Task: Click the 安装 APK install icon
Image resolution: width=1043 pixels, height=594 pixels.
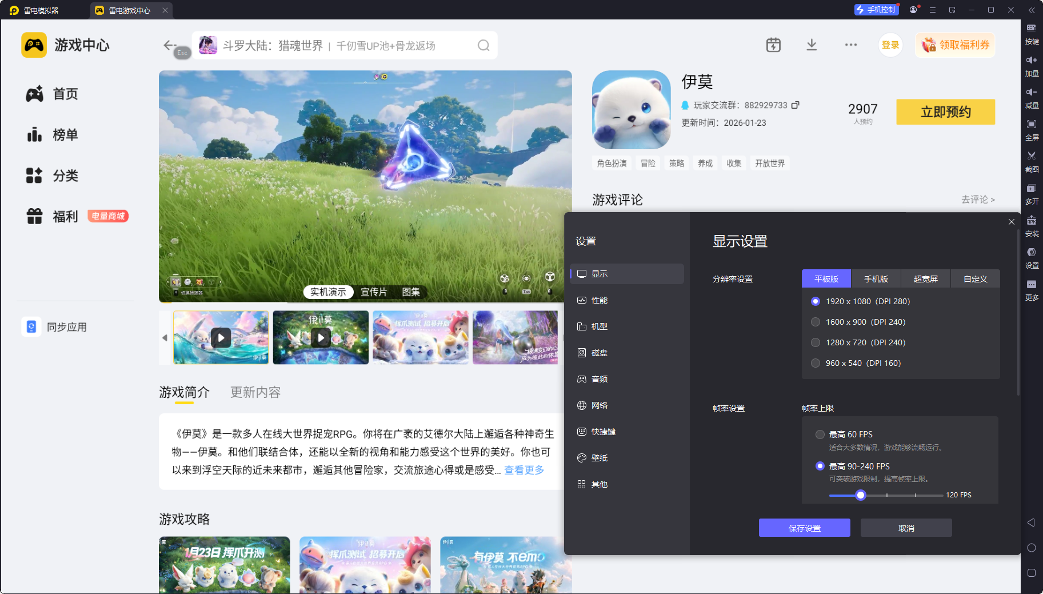Action: 1032,226
